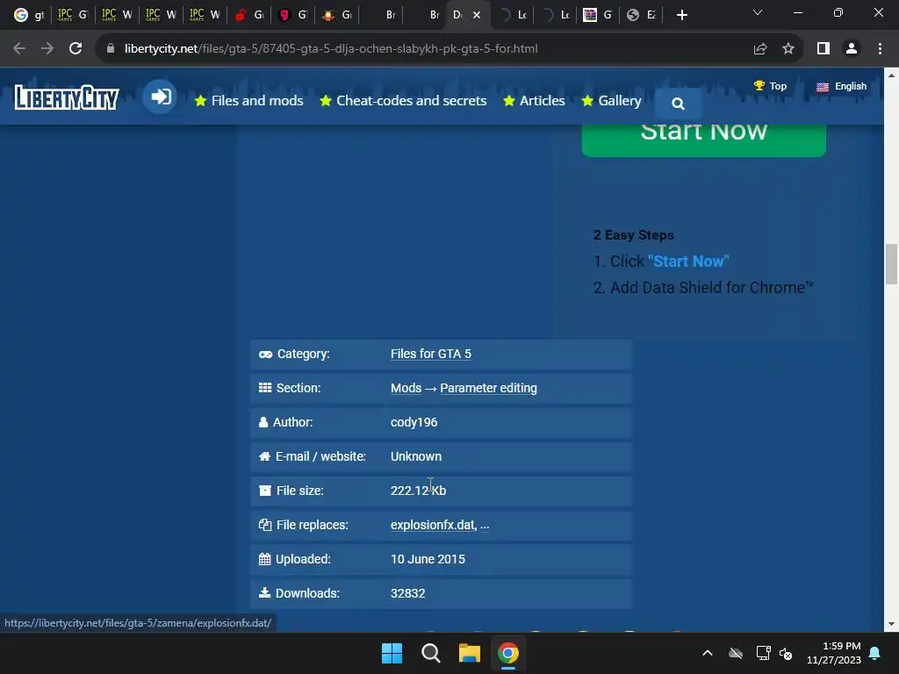Open the Chrome profile icon
The height and width of the screenshot is (674, 899).
coord(852,49)
